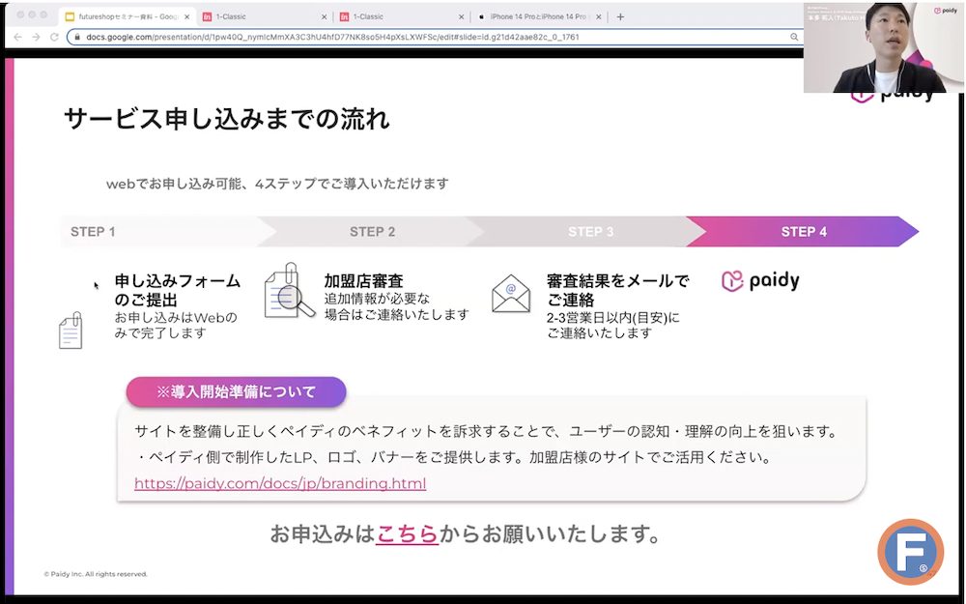Screen dimensions: 966x604
Task: Click the lock icon in address bar
Action: 77,37
